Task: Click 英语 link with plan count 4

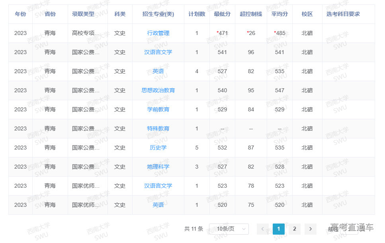Action: point(158,71)
